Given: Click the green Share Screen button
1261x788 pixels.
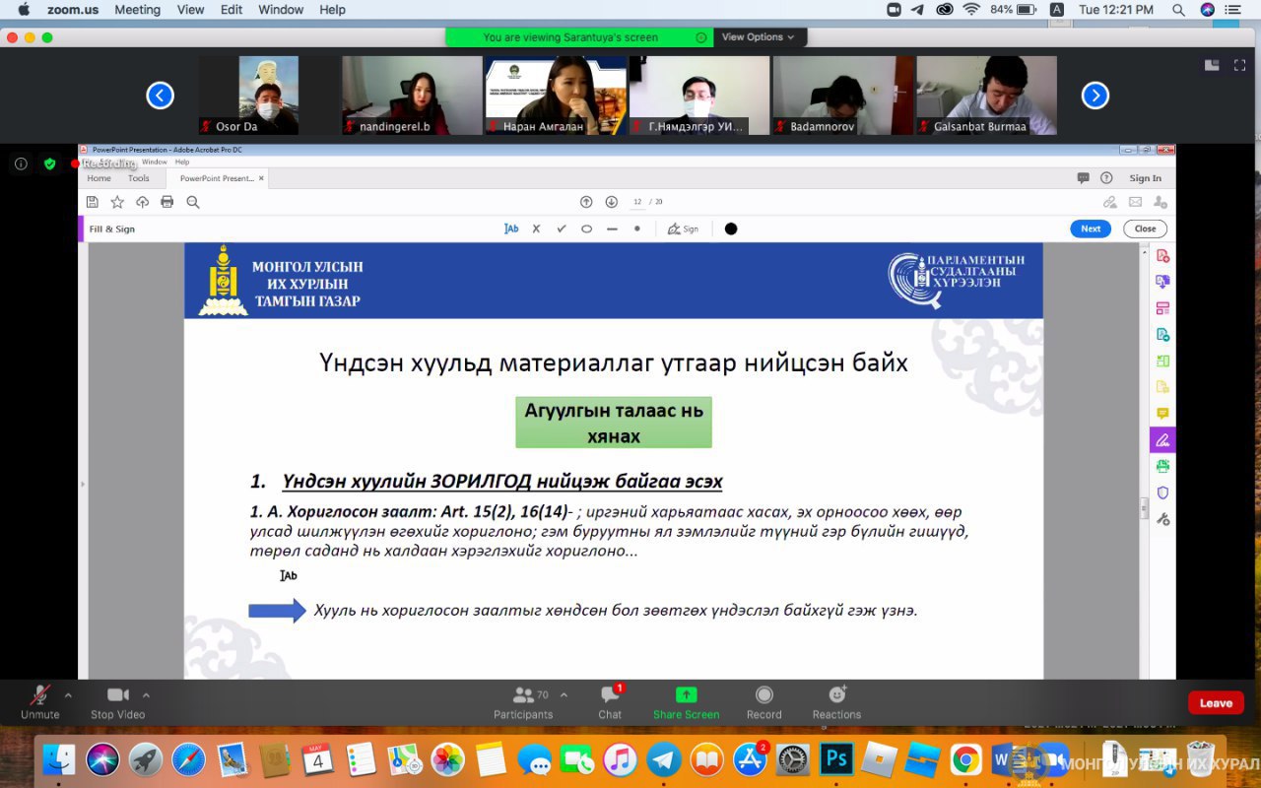Looking at the screenshot, I should [687, 703].
